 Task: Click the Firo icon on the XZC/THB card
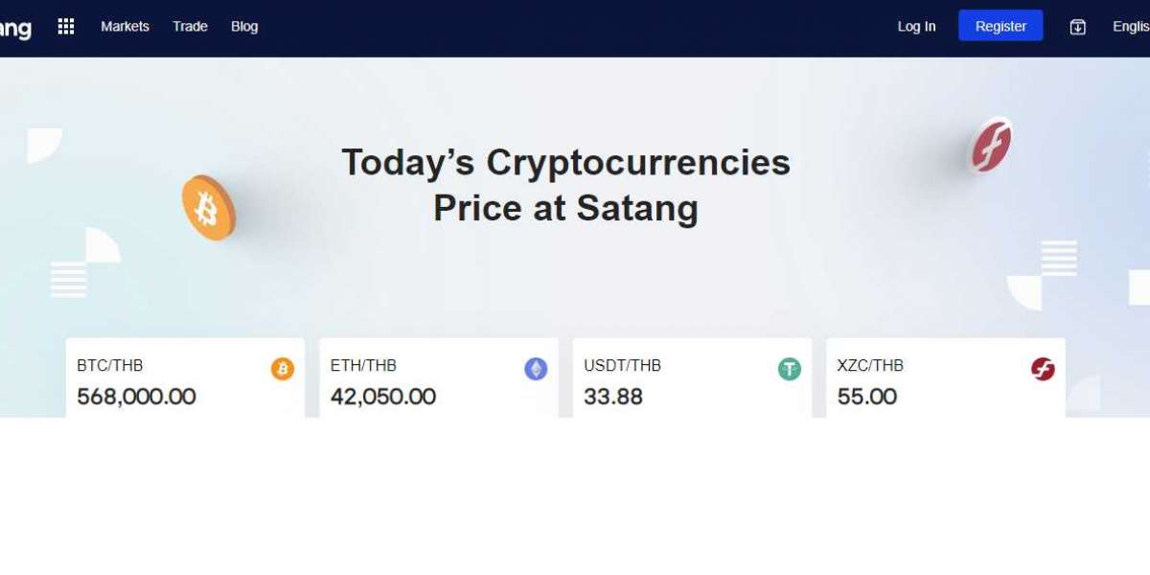(1043, 369)
